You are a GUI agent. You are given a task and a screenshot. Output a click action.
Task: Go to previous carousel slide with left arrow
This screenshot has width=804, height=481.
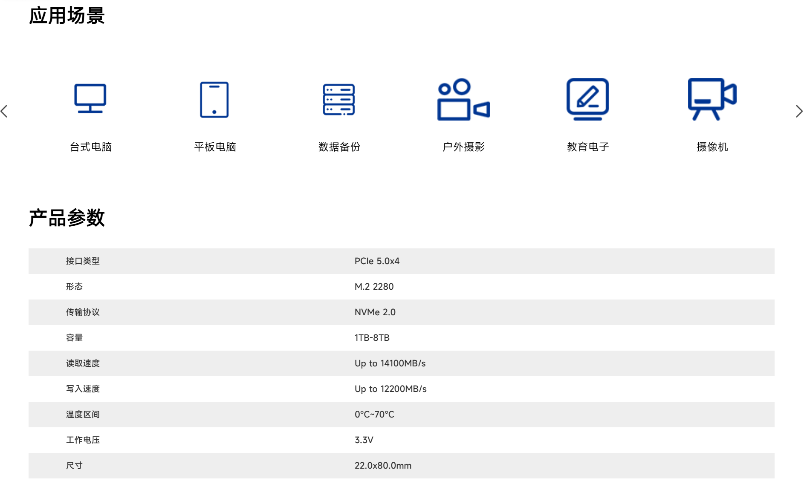pyautogui.click(x=5, y=112)
